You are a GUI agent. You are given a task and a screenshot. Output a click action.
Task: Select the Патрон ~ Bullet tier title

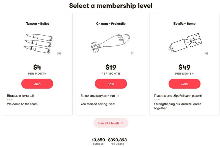37,24
